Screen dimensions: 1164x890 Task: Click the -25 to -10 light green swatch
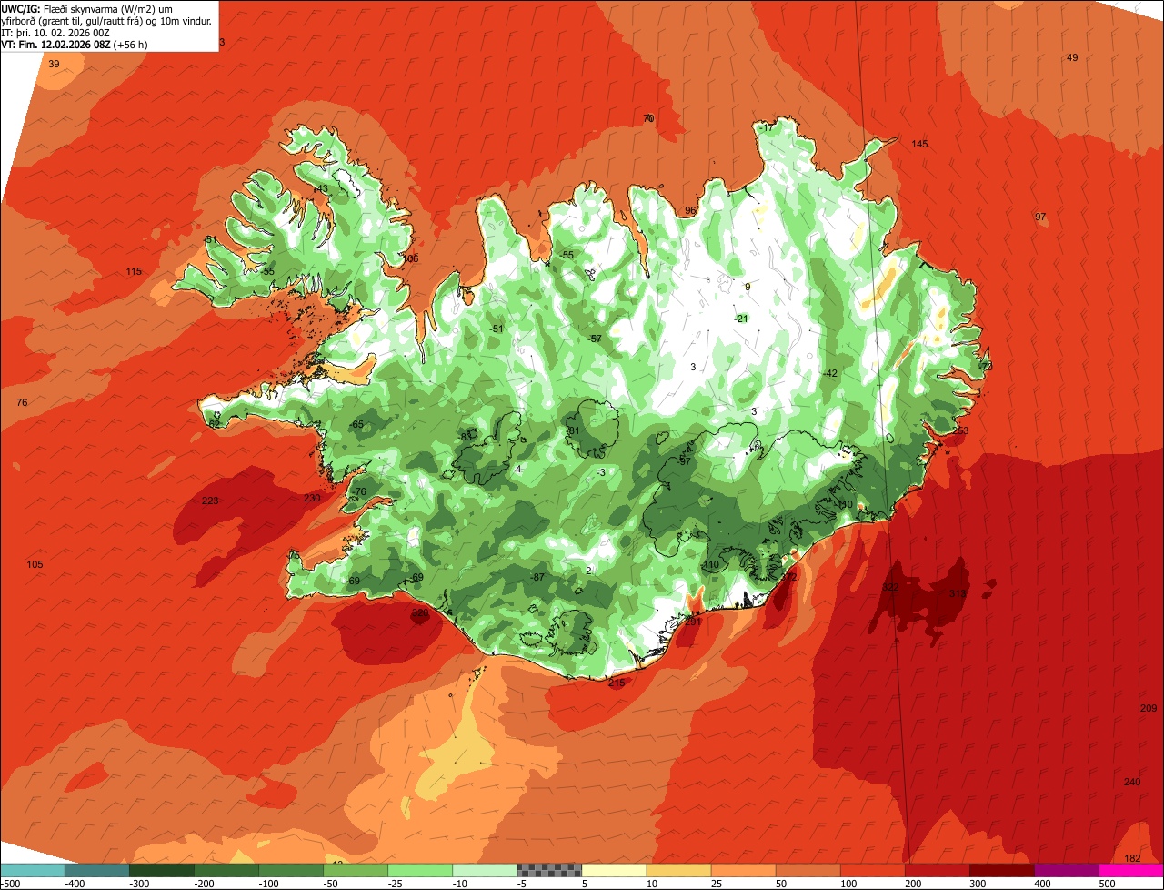[420, 870]
